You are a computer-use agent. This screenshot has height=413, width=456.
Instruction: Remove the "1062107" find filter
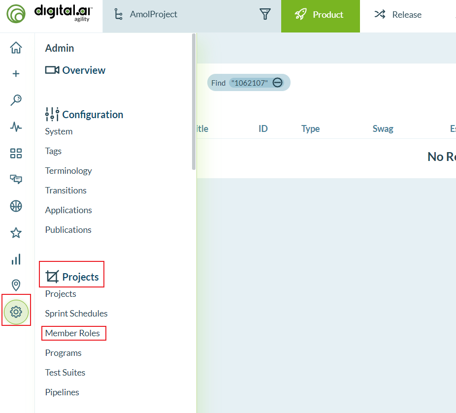click(278, 83)
